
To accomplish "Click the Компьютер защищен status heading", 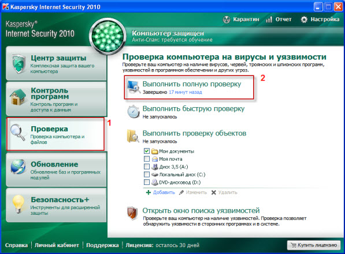I will (168, 33).
